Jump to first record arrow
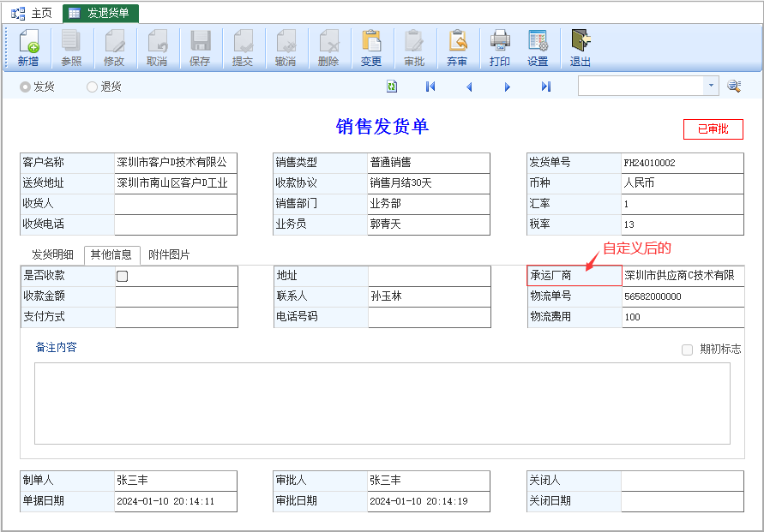The width and height of the screenshot is (764, 532). coord(430,87)
